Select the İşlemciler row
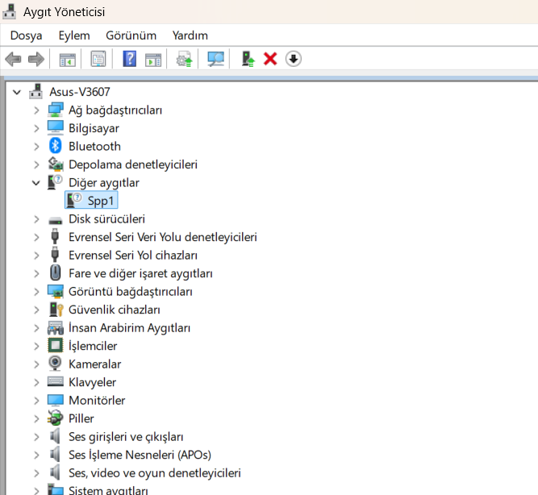 tap(93, 346)
